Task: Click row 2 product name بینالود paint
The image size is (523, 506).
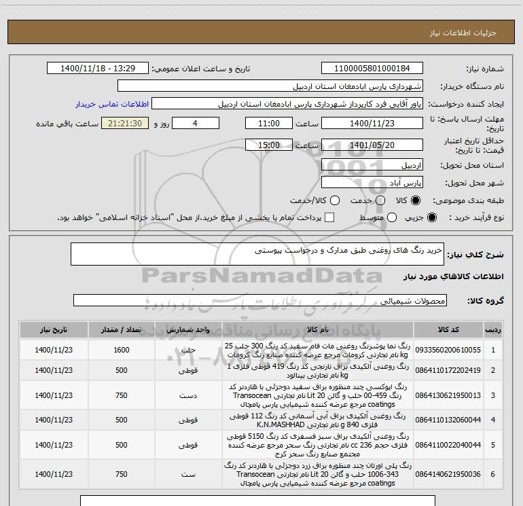Action: point(318,371)
